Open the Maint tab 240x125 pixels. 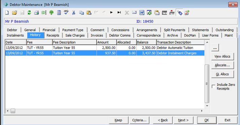click(229, 35)
